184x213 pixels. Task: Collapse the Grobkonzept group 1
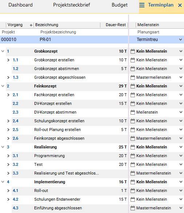click(x=3, y=51)
